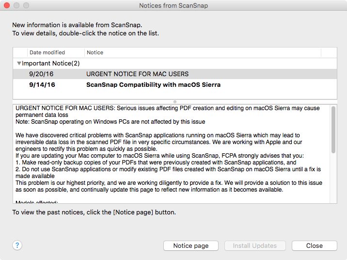This screenshot has height=260, width=347.
Task: Click the '1. Make read-only backup copies' line
Action: click(x=156, y=162)
